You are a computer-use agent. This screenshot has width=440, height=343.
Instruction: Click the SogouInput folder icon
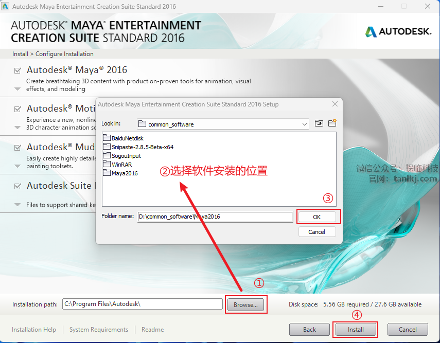click(107, 155)
